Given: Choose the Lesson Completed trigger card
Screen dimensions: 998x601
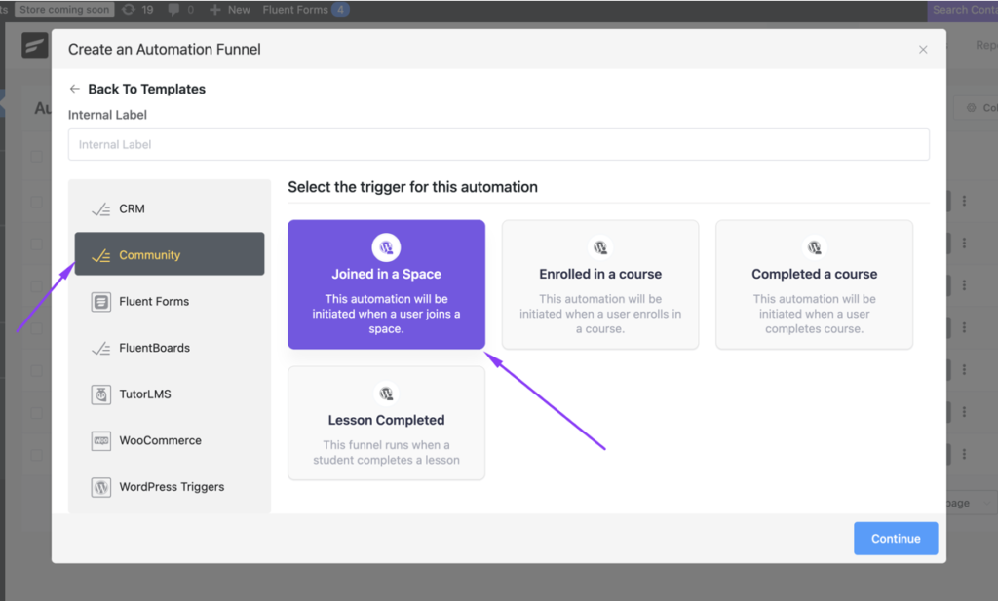Looking at the screenshot, I should pyautogui.click(x=386, y=423).
